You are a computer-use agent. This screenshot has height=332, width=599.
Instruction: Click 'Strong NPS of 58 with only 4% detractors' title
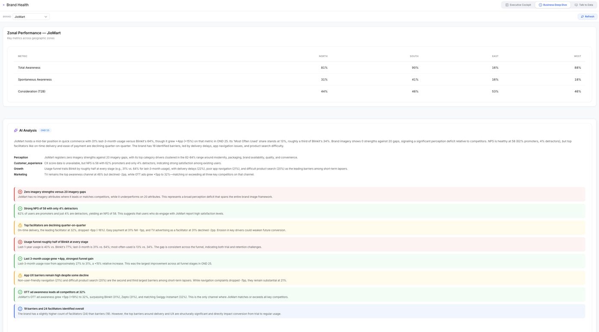click(x=51, y=209)
